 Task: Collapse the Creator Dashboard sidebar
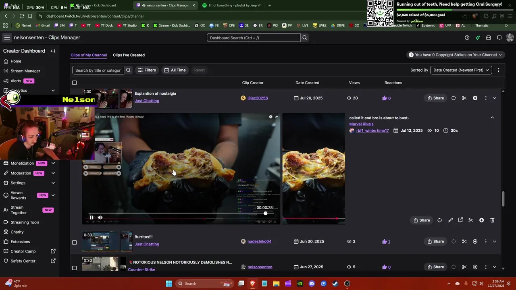coord(53,51)
